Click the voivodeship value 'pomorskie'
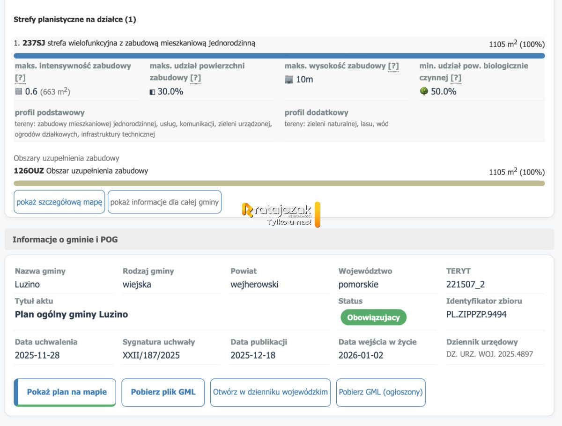Image resolution: width=562 pixels, height=426 pixels. click(x=358, y=284)
